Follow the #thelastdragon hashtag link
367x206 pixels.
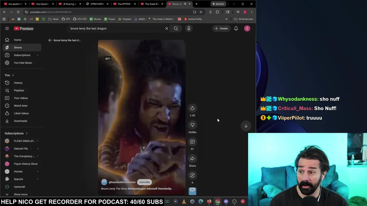point(137,189)
